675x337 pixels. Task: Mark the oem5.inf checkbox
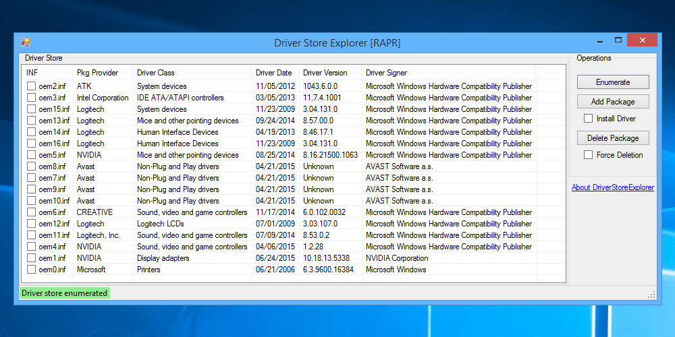point(32,155)
